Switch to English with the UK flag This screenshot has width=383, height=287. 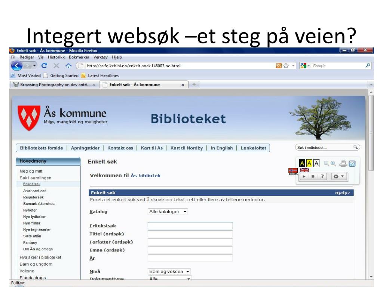click(x=304, y=170)
